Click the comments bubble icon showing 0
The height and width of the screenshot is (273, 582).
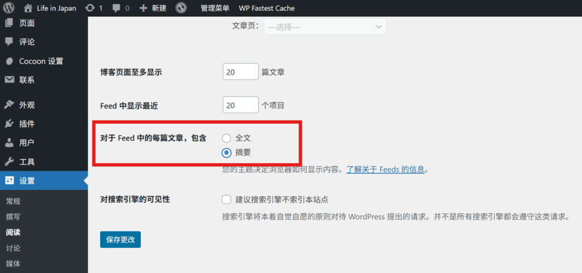(116, 8)
